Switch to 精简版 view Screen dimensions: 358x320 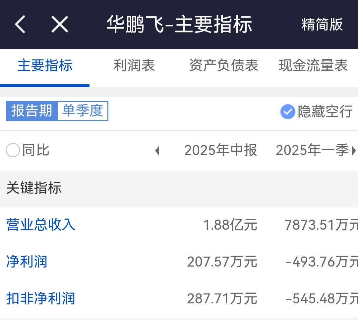322,25
